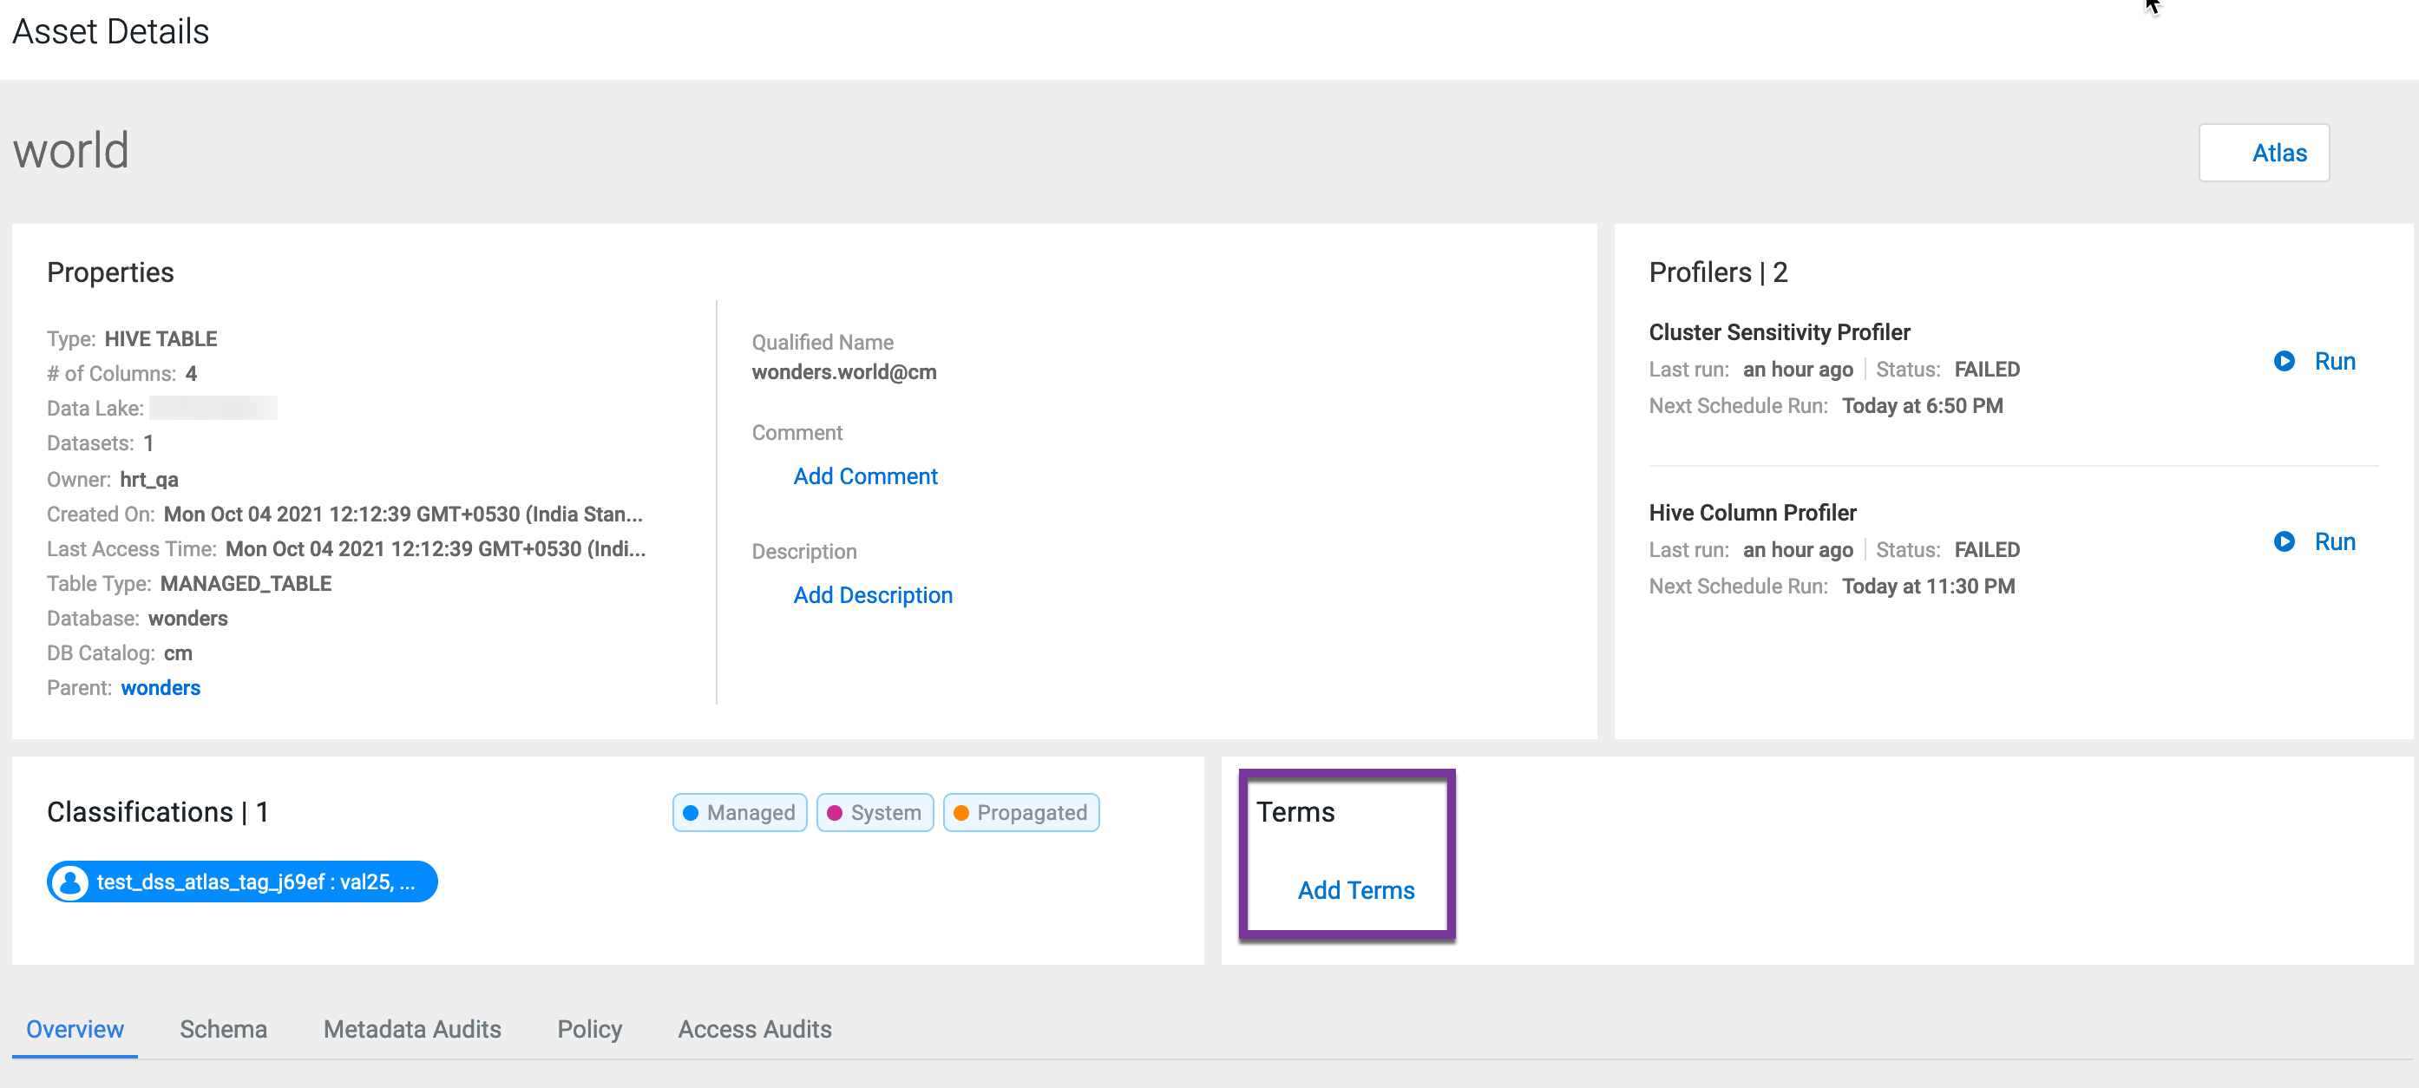Click the Add Description link
2419x1088 pixels.
871,595
